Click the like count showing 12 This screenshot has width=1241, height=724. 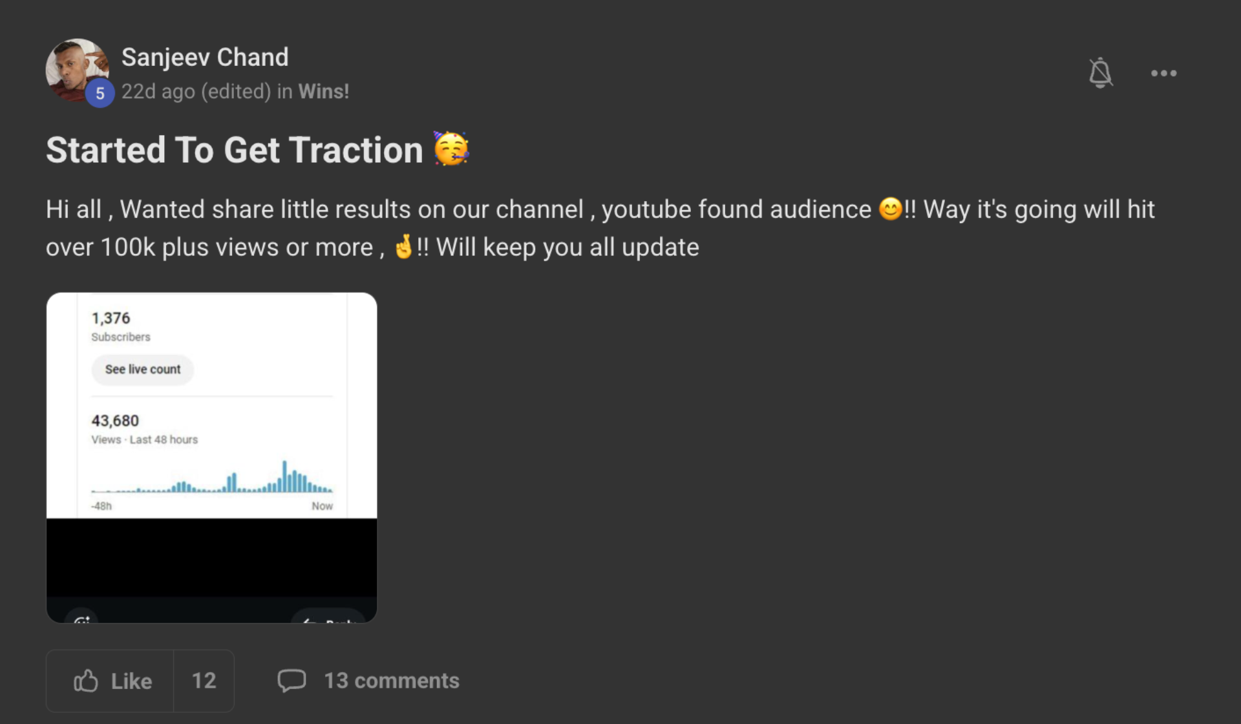204,681
